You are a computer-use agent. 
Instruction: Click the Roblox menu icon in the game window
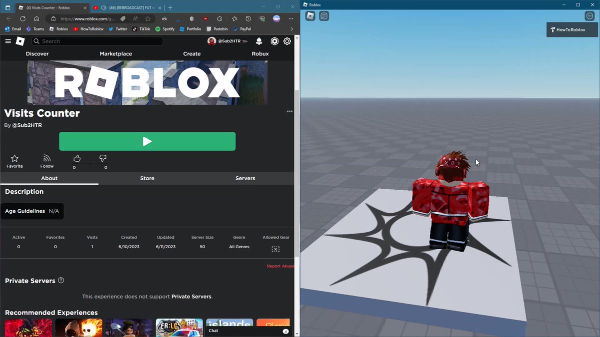(309, 15)
